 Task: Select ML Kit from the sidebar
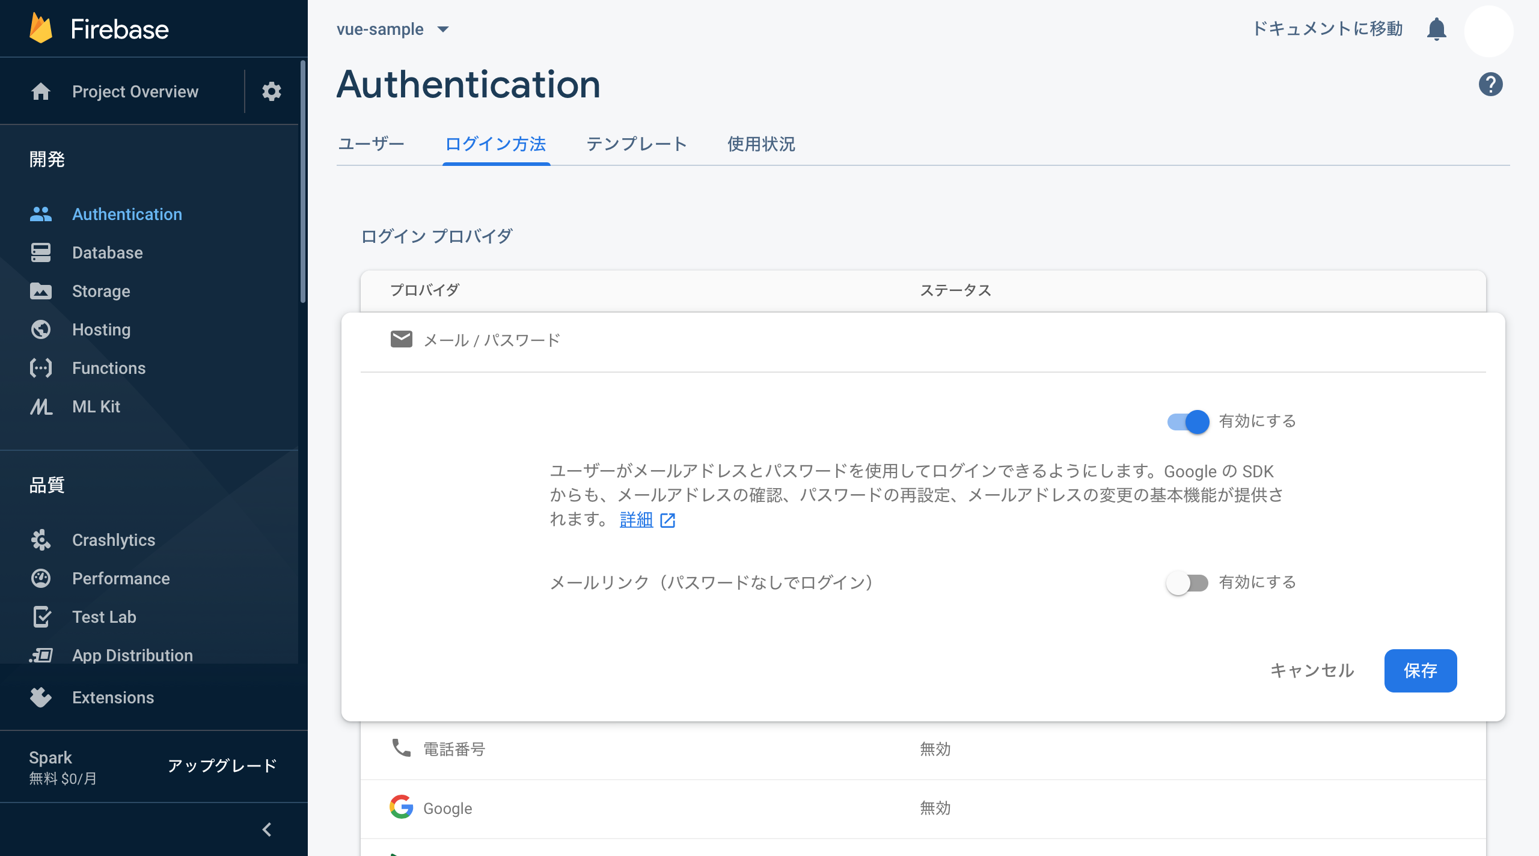coord(95,406)
